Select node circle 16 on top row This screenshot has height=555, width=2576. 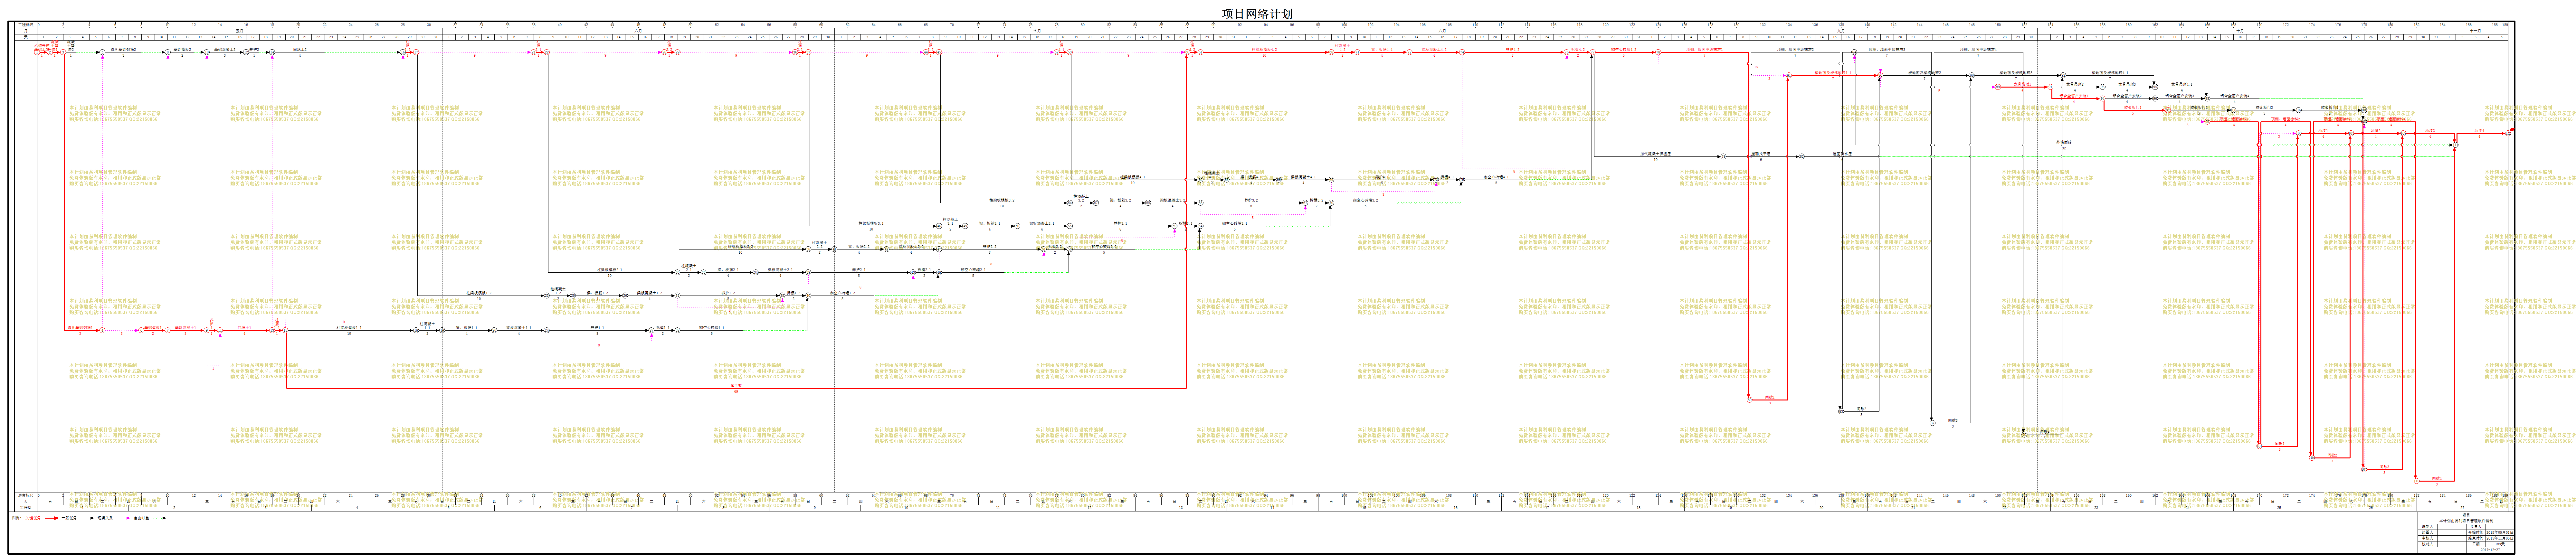pyautogui.click(x=403, y=52)
